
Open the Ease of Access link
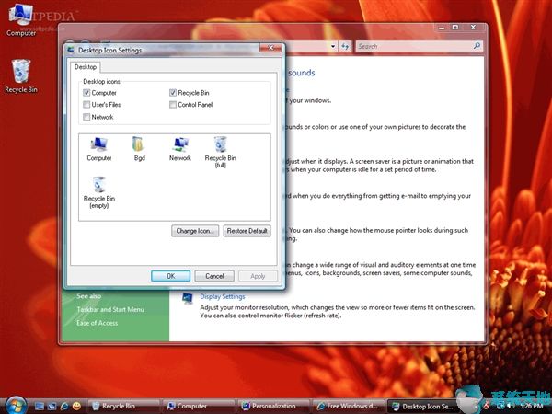point(98,323)
